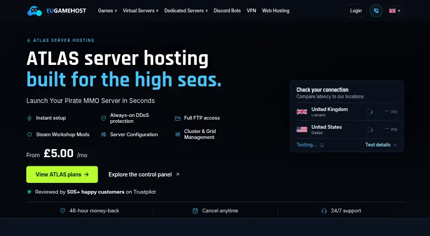430x236 pixels.
Task: Click the United Kingdom flag in connection panel
Action: 302,112
